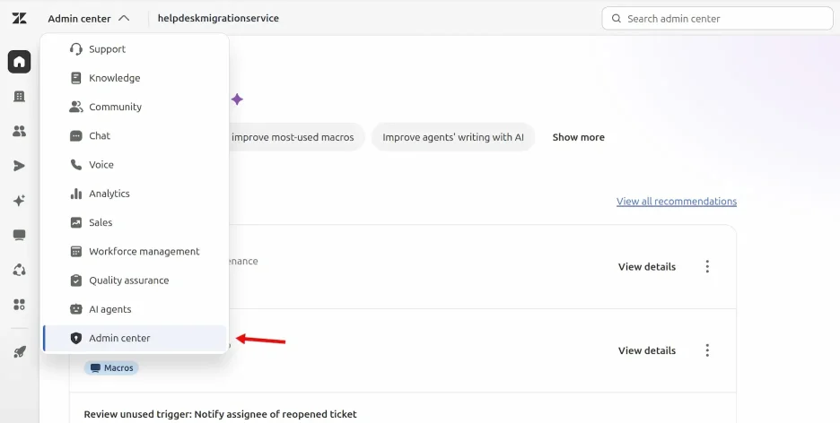Image resolution: width=840 pixels, height=423 pixels.
Task: Open the Objects and rules icon in sidebar
Action: coord(19,270)
